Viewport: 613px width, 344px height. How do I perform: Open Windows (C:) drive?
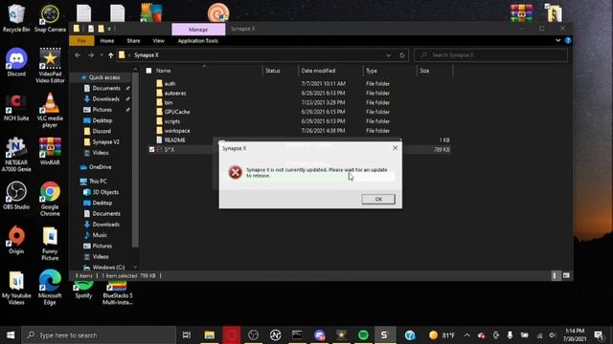pyautogui.click(x=108, y=268)
